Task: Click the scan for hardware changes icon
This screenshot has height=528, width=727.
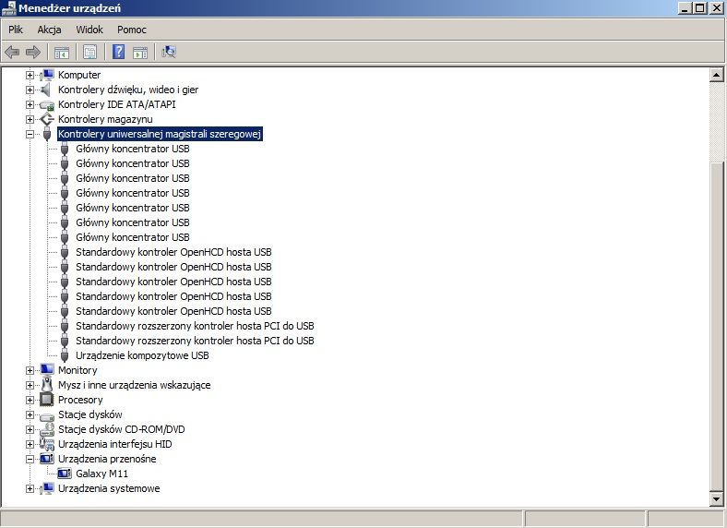Action: point(169,52)
